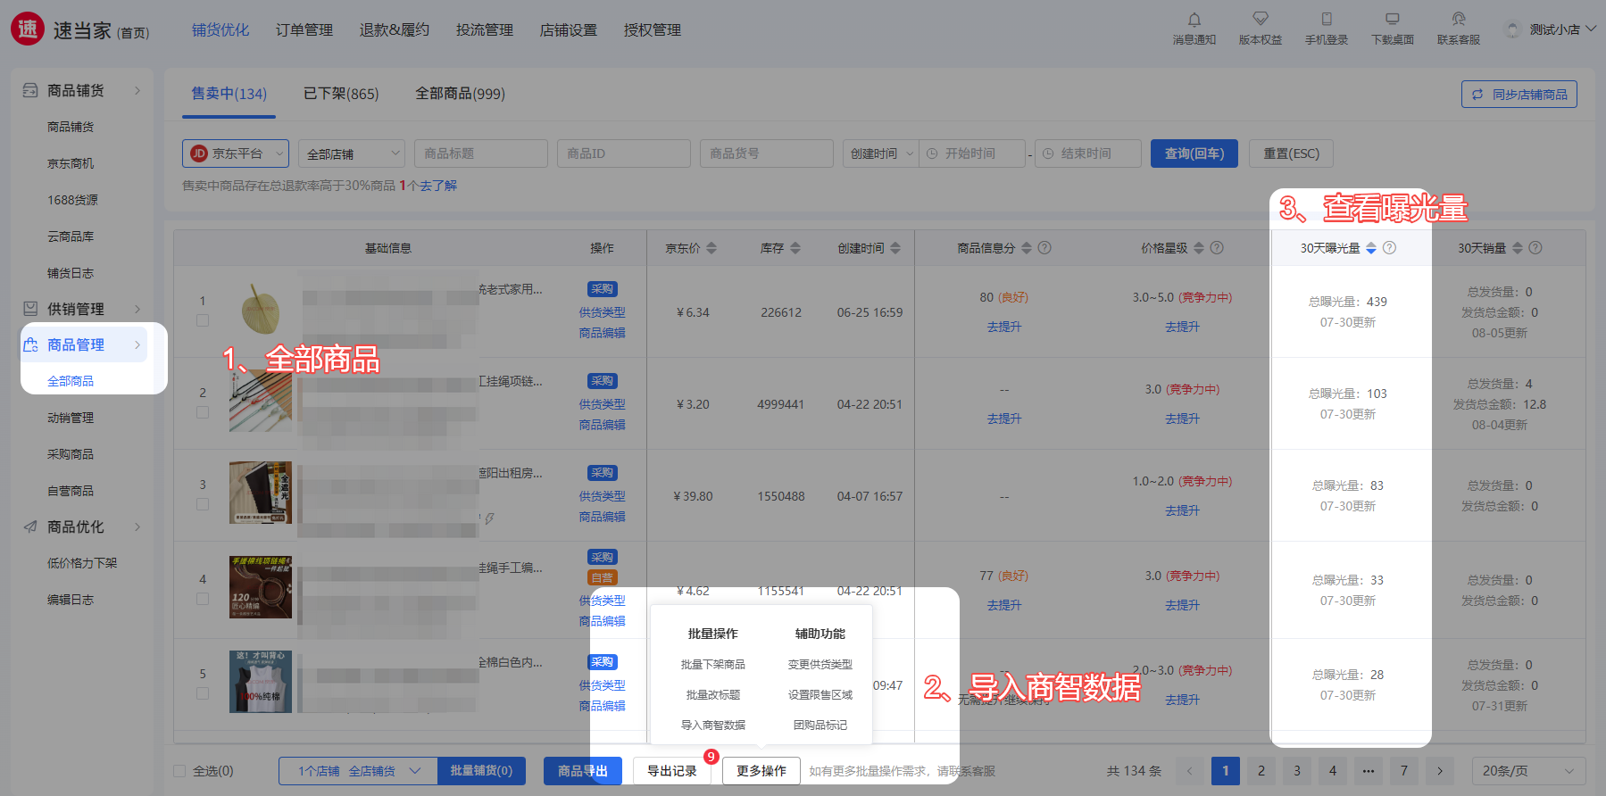Sort by 30天销量 column arrows
The width and height of the screenshot is (1606, 796).
(1518, 248)
